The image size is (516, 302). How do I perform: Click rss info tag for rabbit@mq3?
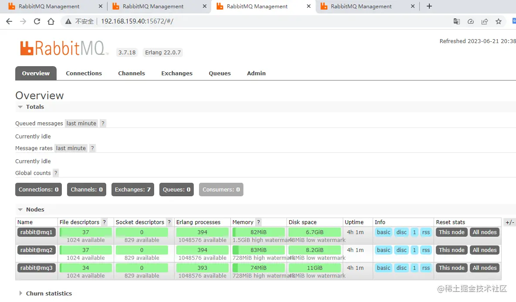[426, 268]
